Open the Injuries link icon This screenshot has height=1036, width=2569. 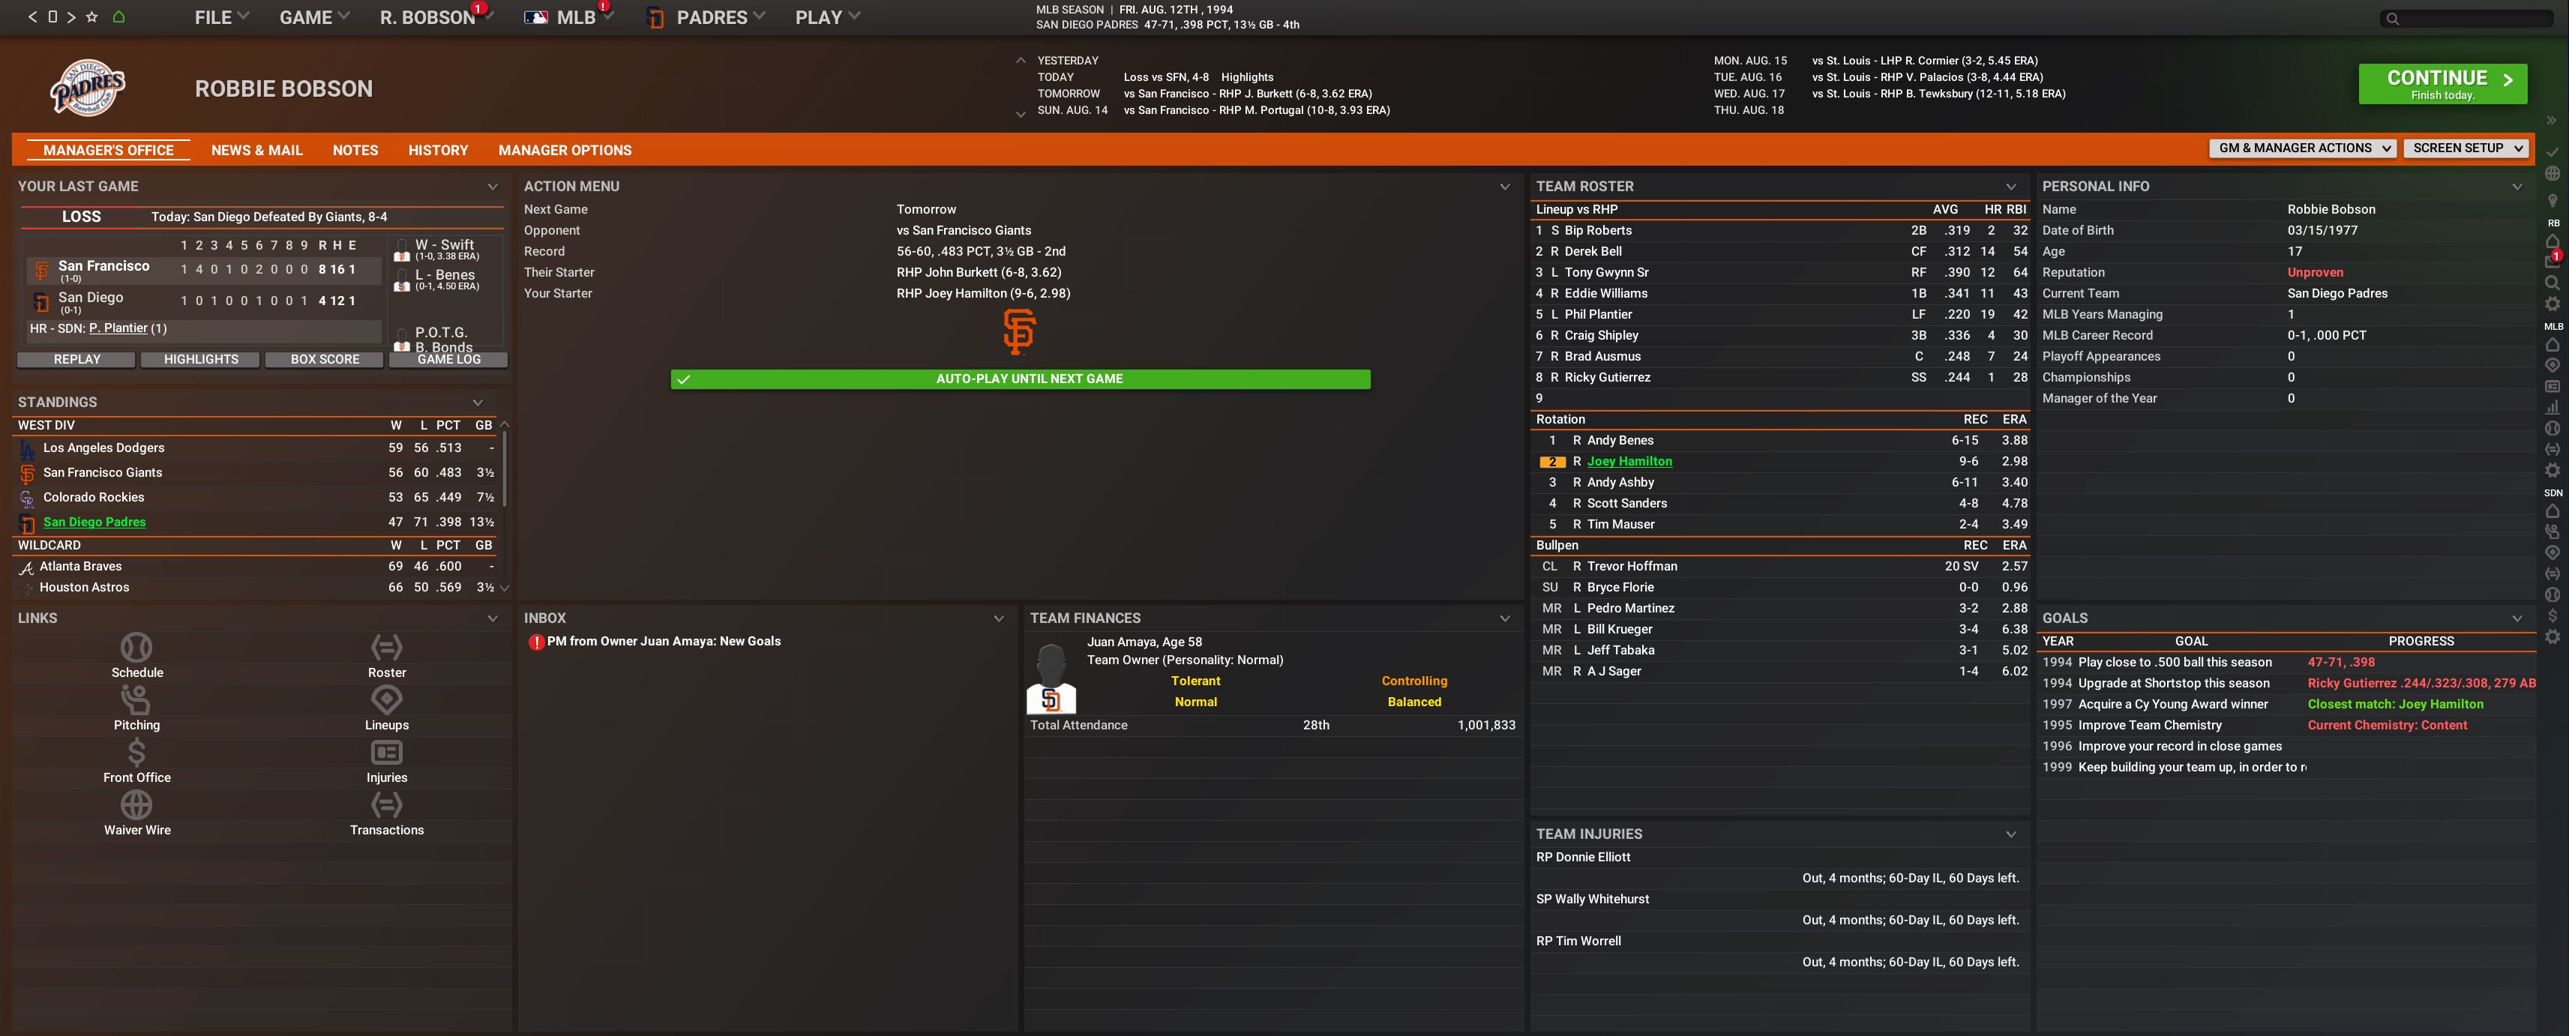pos(387,753)
